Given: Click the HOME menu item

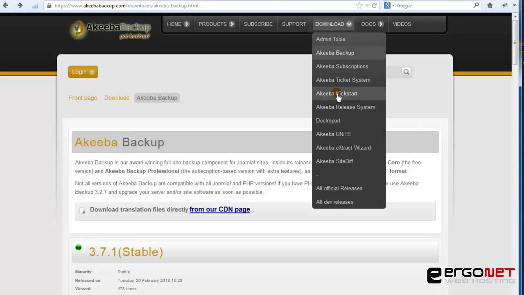Looking at the screenshot, I should pyautogui.click(x=174, y=24).
